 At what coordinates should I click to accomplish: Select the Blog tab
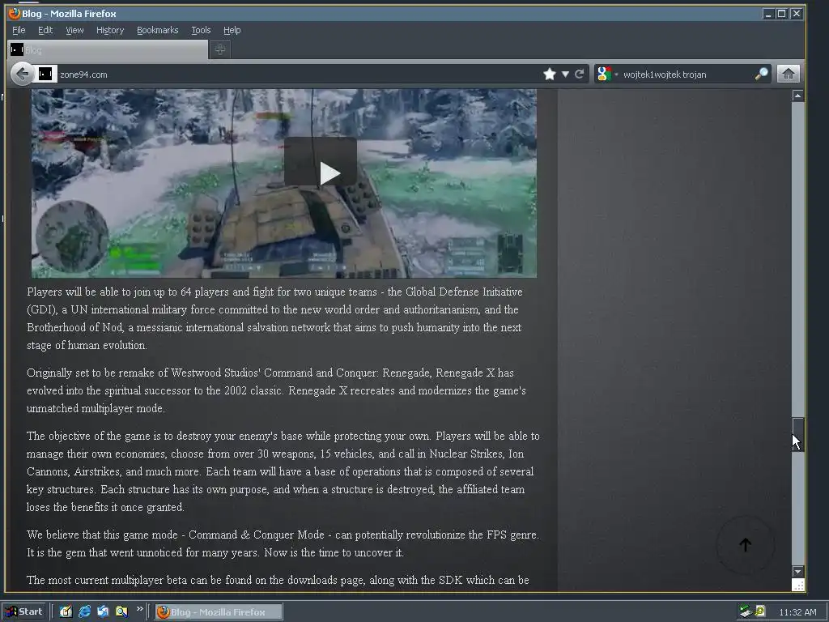[x=108, y=49]
